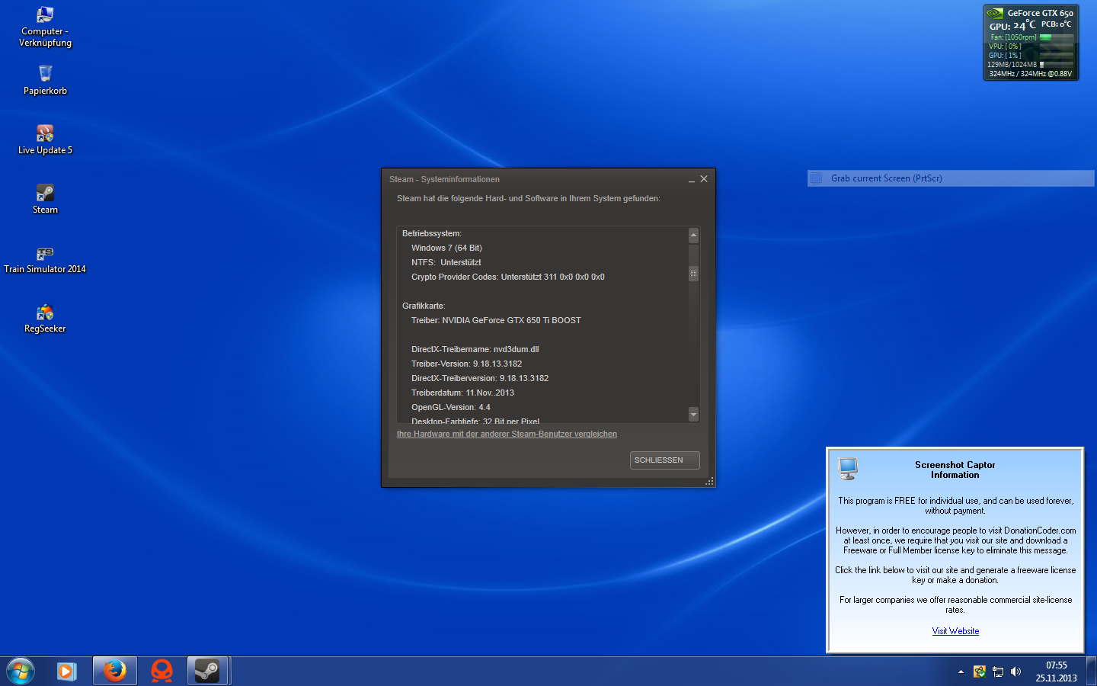Select the Live Update 5 desktop shortcut
The image size is (1097, 686).
tap(45, 139)
